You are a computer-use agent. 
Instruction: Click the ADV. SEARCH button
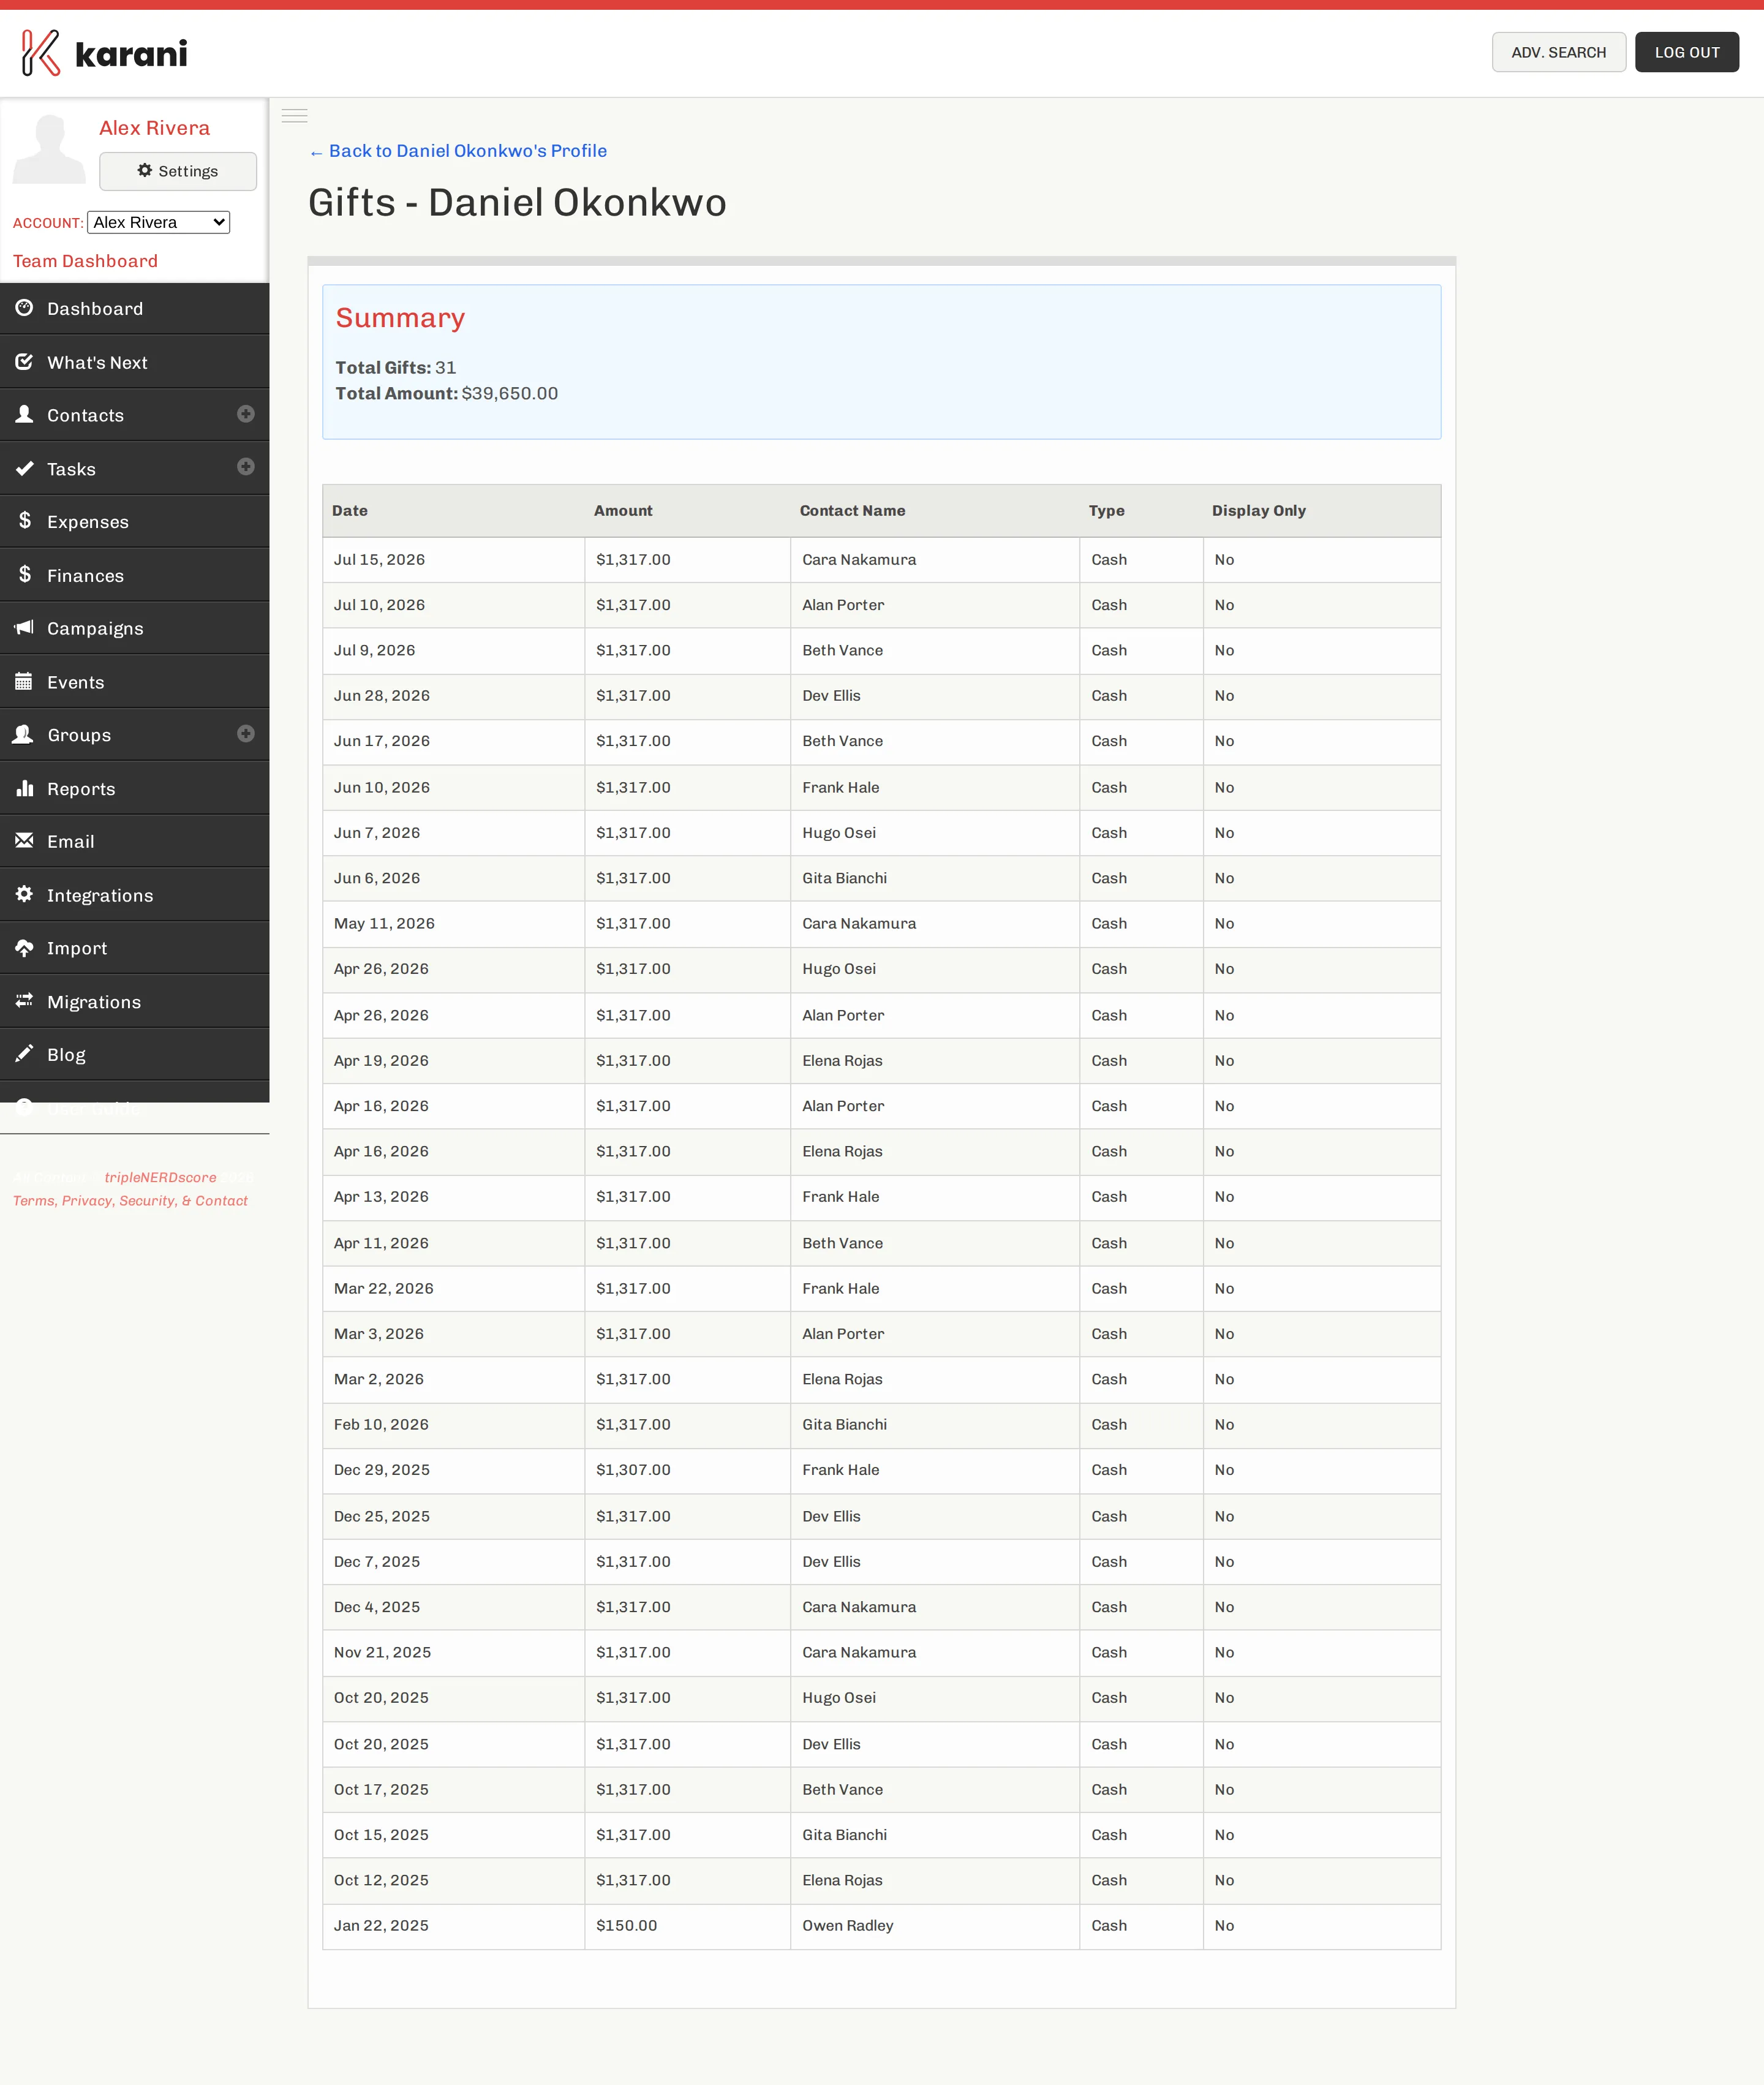tap(1558, 52)
